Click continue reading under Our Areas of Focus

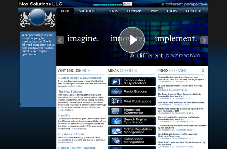[66, 142]
